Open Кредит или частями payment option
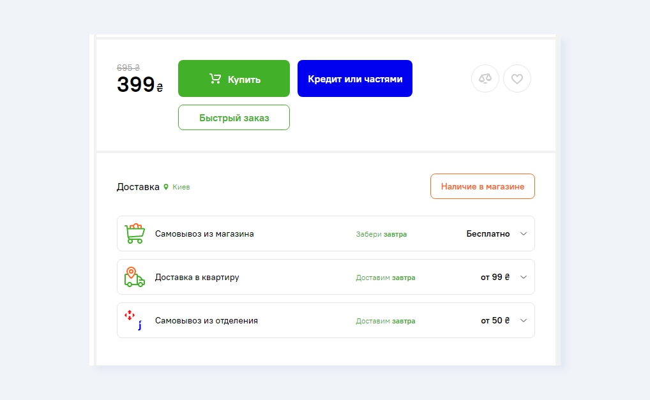Viewport: 650px width, 400px height. 355,78
